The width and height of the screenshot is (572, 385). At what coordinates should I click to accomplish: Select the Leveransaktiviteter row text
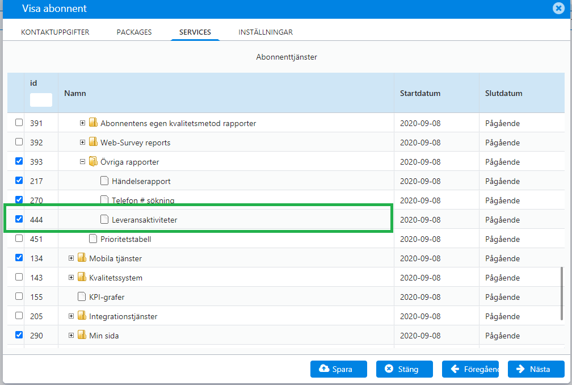145,220
